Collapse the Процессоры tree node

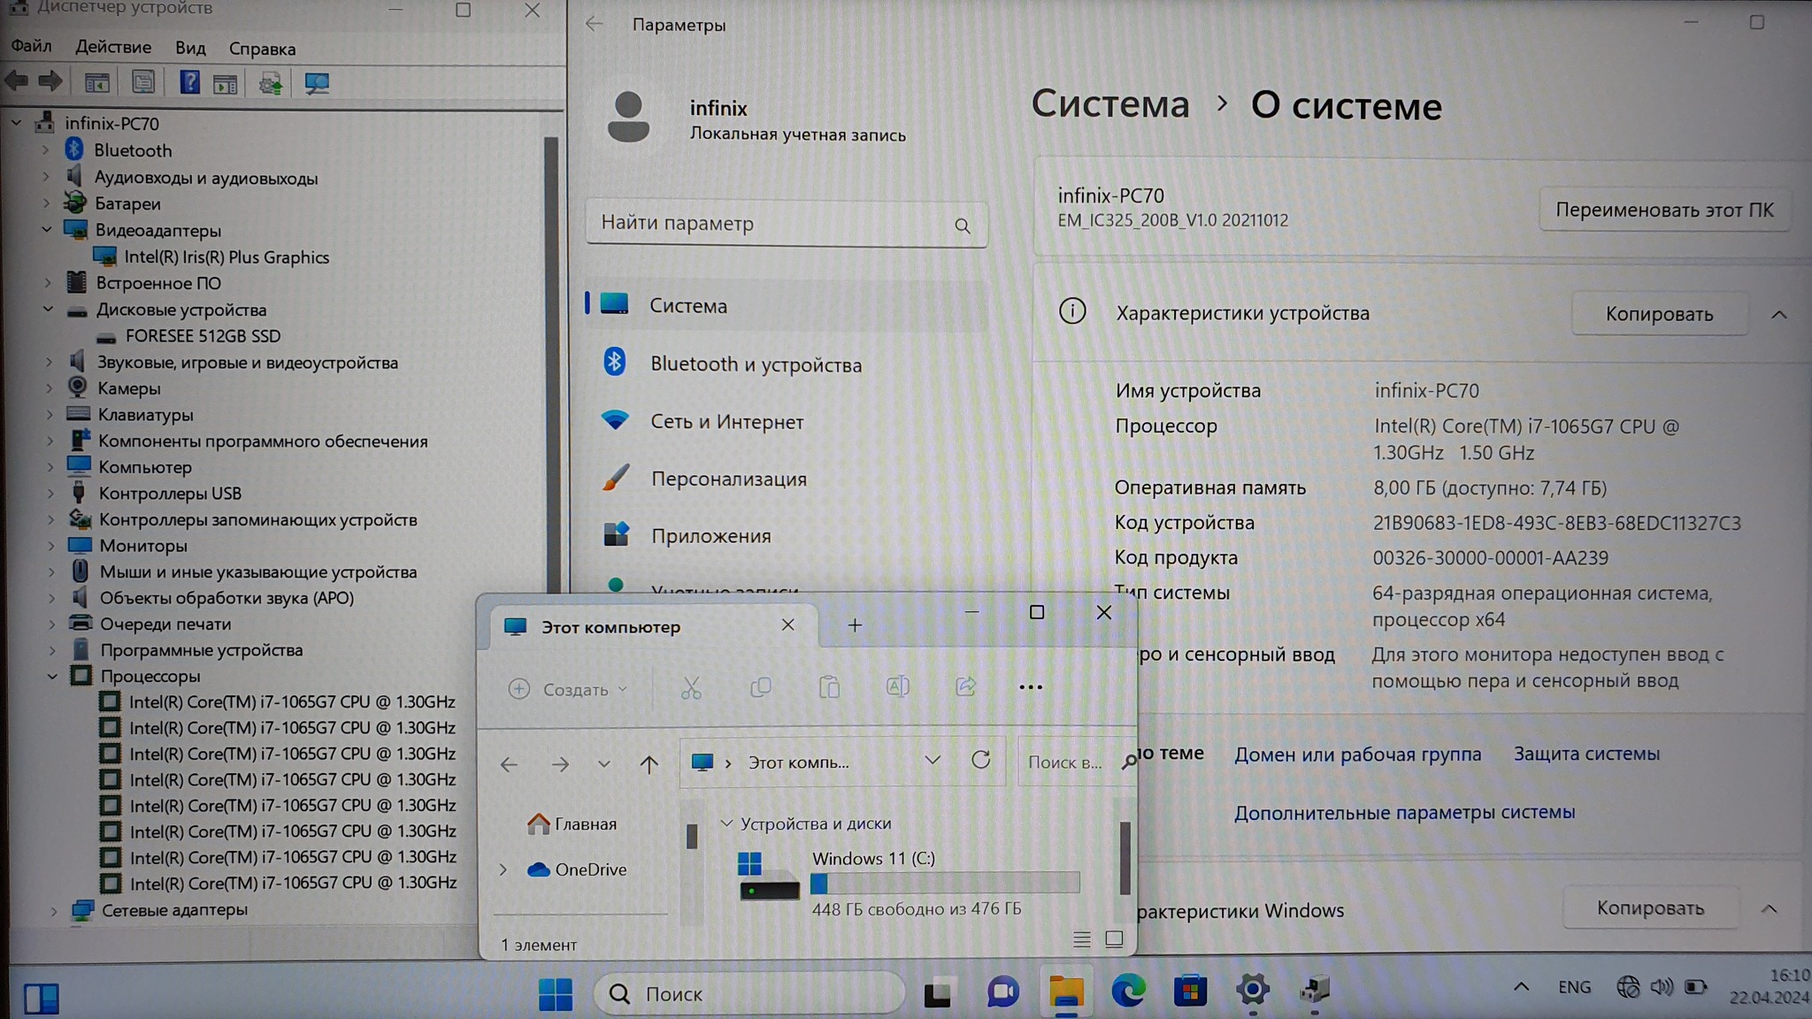pyautogui.click(x=52, y=677)
